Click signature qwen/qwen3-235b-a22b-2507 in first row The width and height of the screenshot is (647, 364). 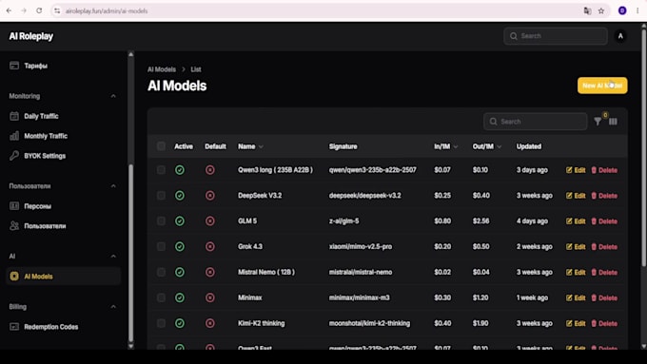373,170
